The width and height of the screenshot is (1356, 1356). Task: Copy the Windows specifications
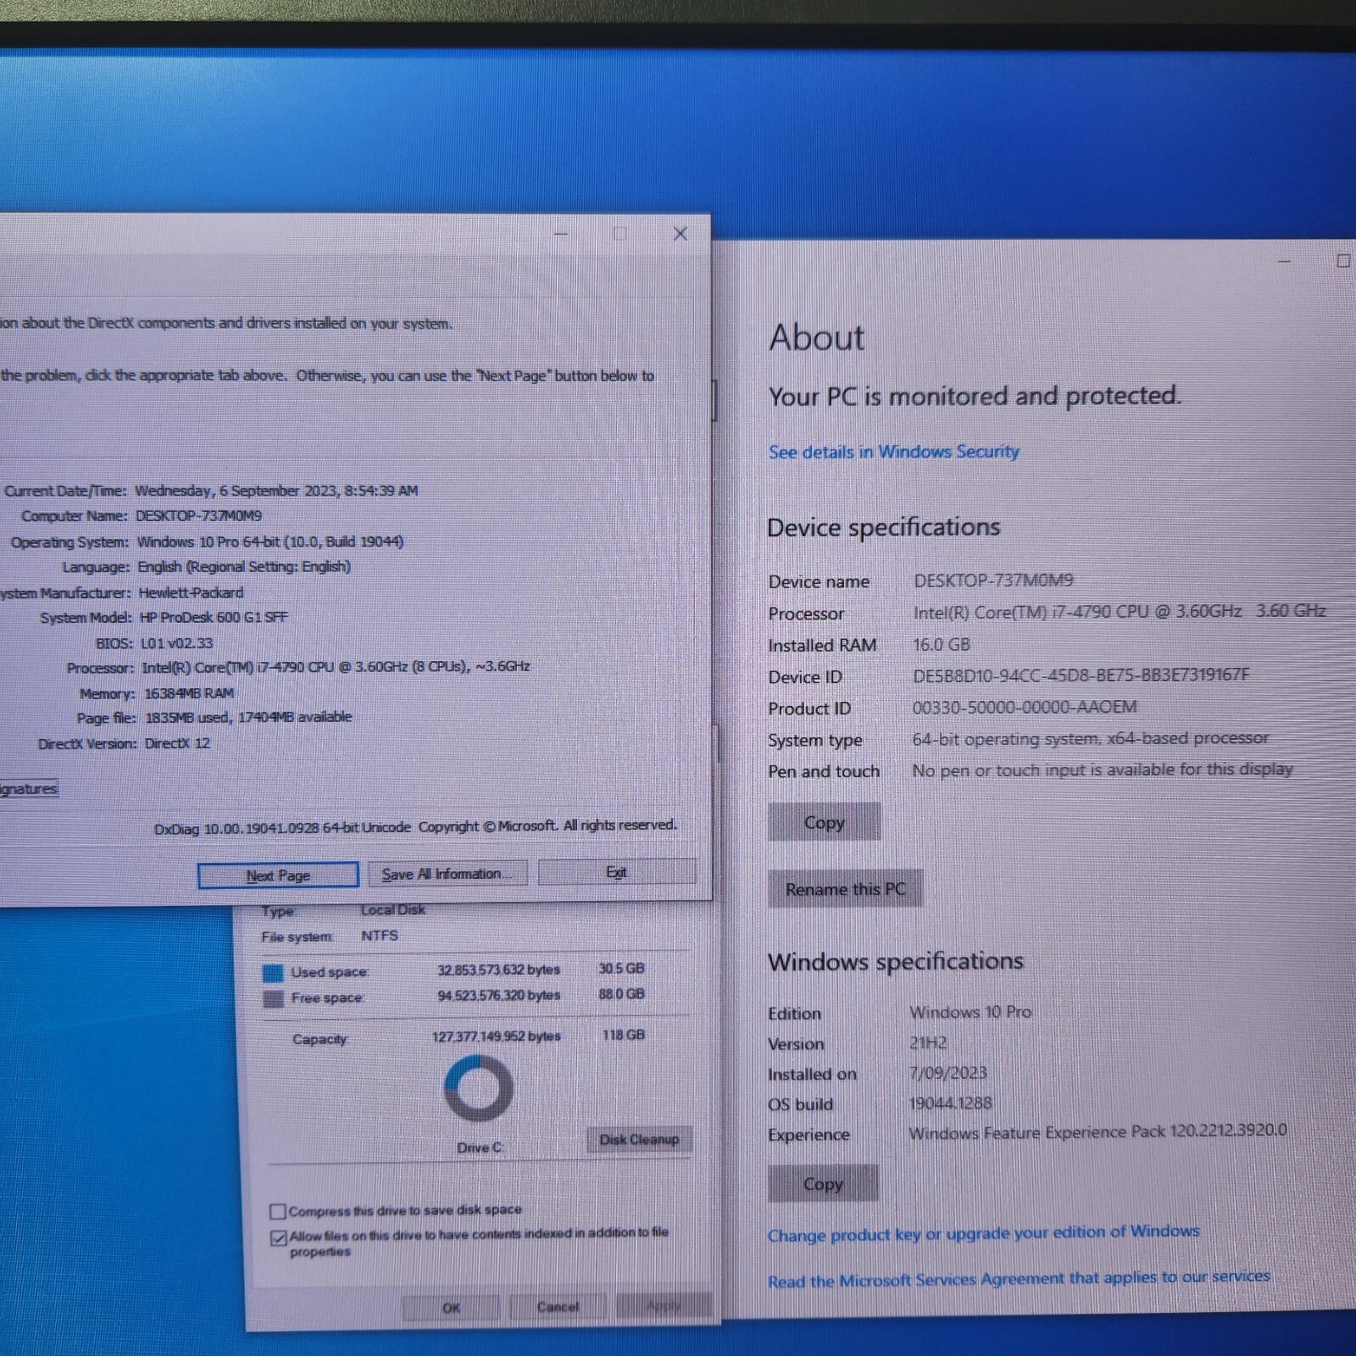pyautogui.click(x=822, y=1183)
